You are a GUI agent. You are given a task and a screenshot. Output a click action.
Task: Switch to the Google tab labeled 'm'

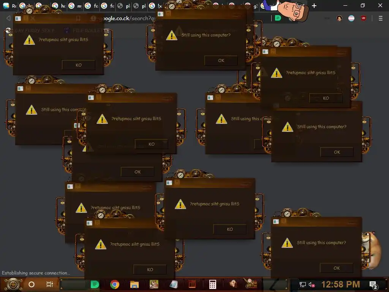coord(76,5)
